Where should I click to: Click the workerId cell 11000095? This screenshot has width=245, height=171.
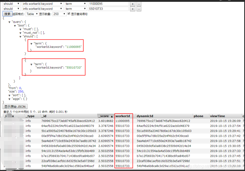(x=123, y=121)
